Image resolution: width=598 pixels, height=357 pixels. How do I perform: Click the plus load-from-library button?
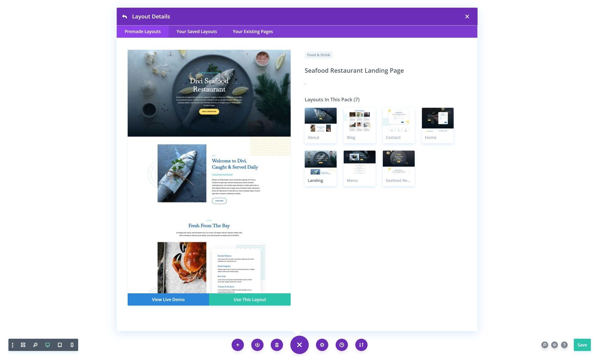[x=238, y=345]
